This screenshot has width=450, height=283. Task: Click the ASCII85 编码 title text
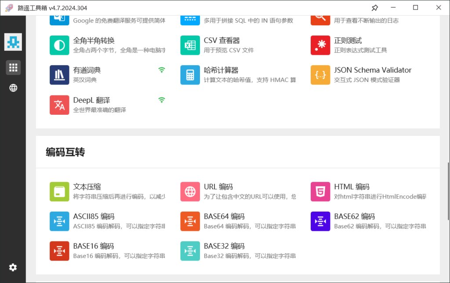pyautogui.click(x=94, y=216)
